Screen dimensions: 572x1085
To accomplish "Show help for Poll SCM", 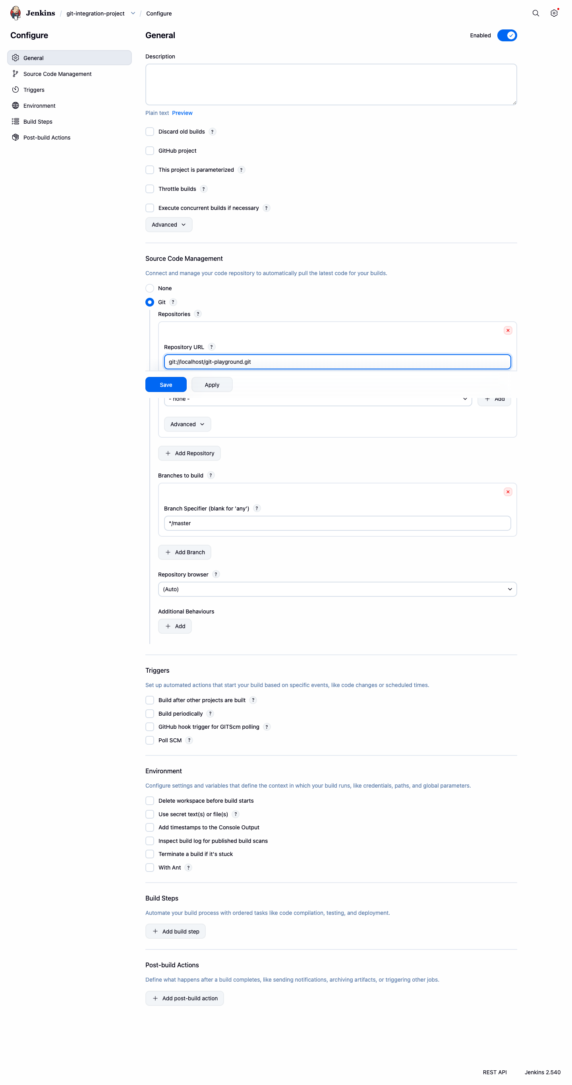I will (189, 740).
